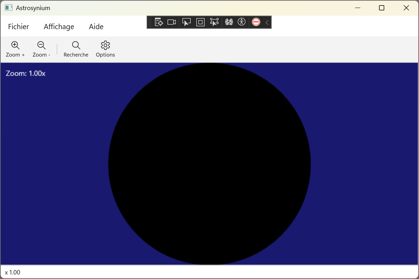Click the video camera icon in debug toolbar
This screenshot has height=279, width=419.
(x=172, y=22)
